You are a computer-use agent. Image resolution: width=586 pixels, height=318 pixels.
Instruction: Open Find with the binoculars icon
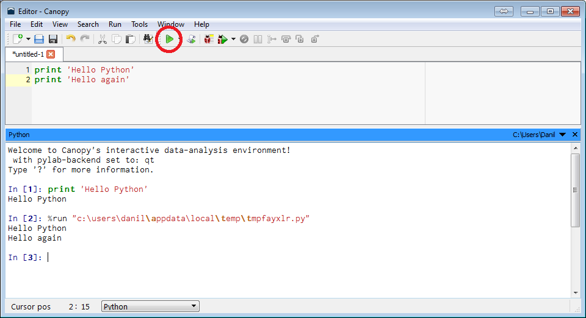148,39
